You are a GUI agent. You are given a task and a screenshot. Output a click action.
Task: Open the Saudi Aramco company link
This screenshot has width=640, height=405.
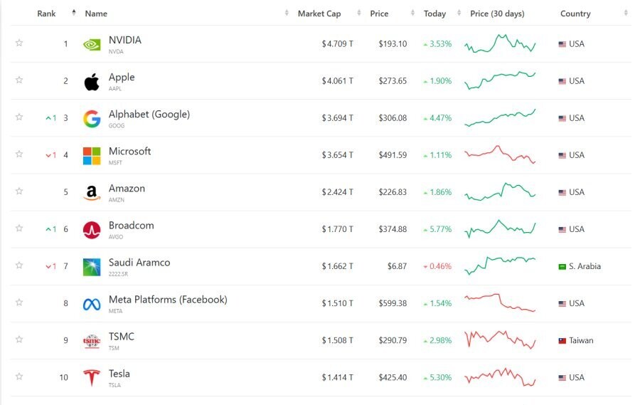139,263
